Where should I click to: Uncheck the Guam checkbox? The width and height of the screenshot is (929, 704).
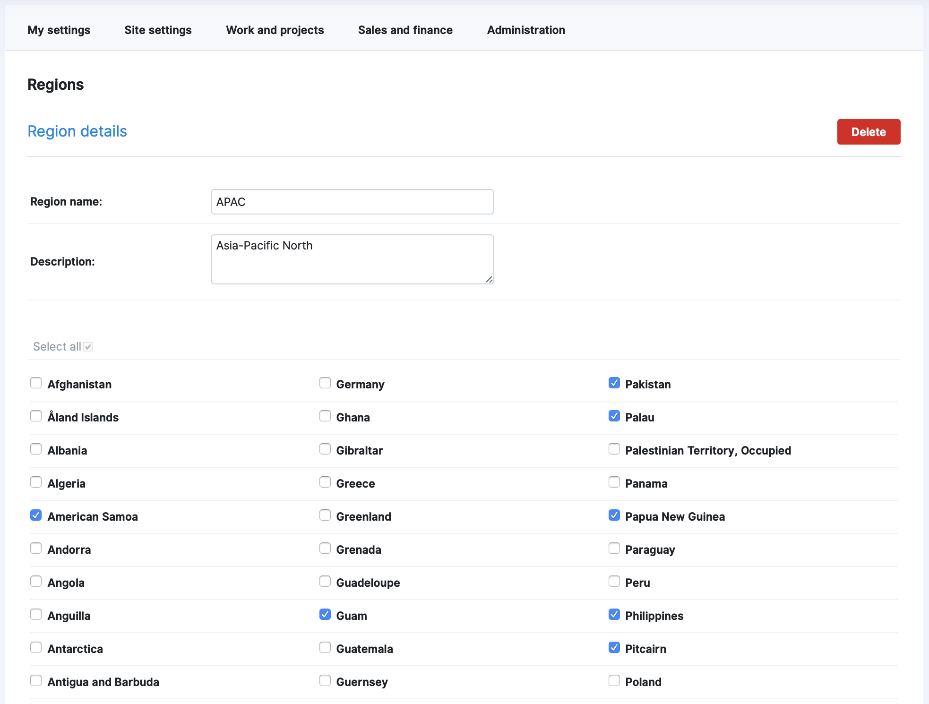[x=325, y=614]
